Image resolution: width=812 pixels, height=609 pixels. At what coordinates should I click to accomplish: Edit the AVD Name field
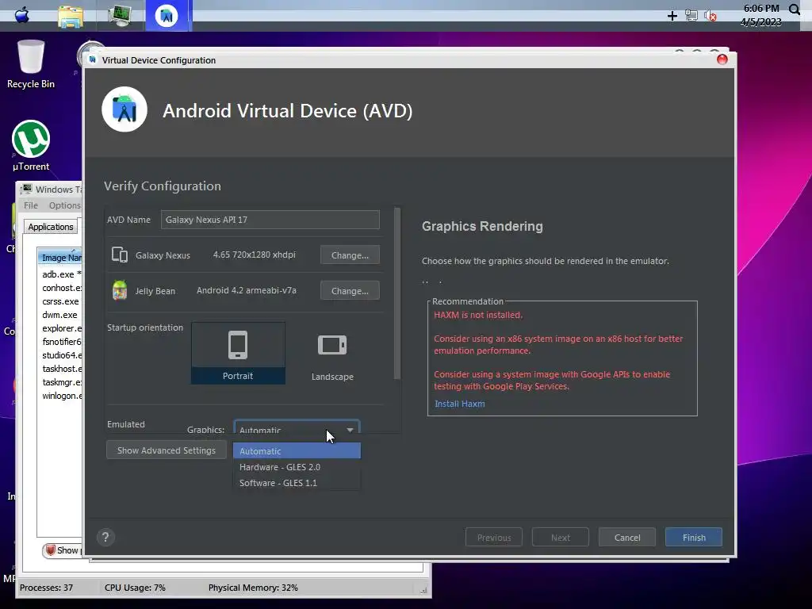coord(270,220)
